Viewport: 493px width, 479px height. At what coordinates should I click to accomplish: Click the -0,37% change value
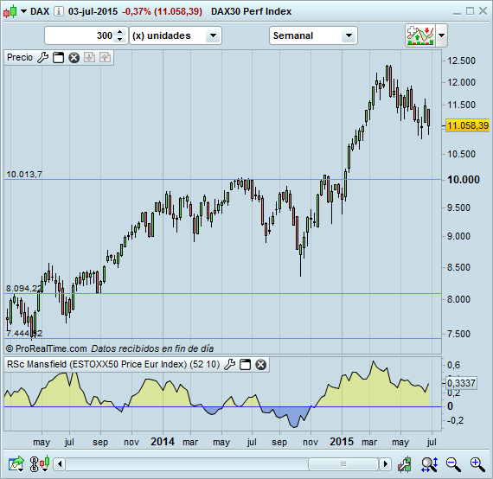pyautogui.click(x=137, y=11)
